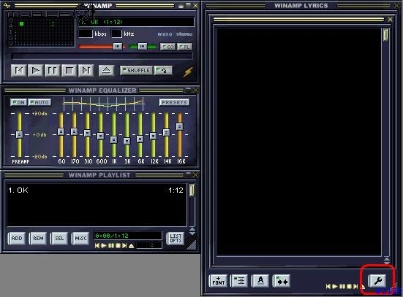Click the PREAMP slider handle
403x297 pixels.
point(19,135)
